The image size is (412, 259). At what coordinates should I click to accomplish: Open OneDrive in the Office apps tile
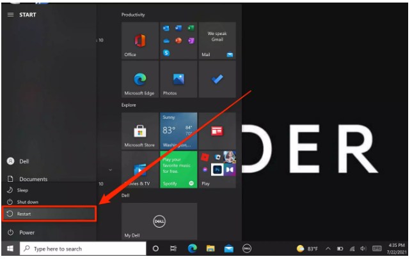[166, 41]
